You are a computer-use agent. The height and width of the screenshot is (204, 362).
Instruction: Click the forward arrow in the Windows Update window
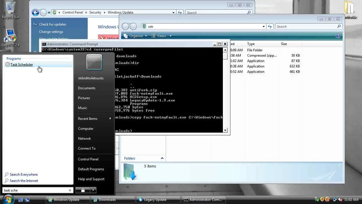click(x=43, y=12)
